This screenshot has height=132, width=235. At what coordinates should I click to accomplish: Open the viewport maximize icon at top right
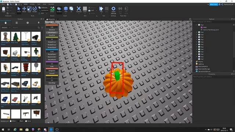pyautogui.click(x=190, y=19)
